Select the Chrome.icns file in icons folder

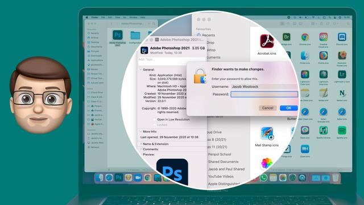305,37
